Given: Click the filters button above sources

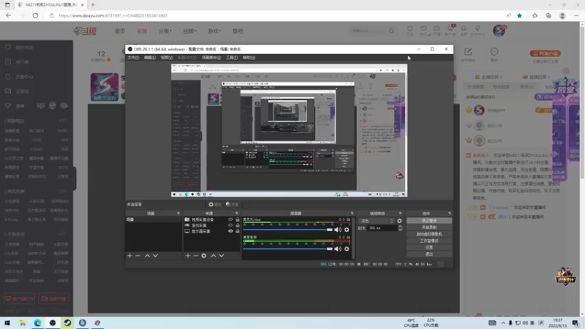Looking at the screenshot, I should coord(232,205).
